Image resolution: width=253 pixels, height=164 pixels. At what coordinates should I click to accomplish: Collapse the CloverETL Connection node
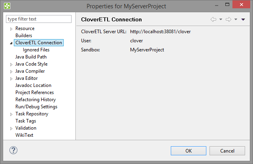[x=11, y=43]
